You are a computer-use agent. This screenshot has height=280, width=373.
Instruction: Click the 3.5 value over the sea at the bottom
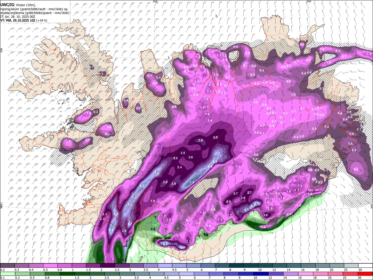124,260
